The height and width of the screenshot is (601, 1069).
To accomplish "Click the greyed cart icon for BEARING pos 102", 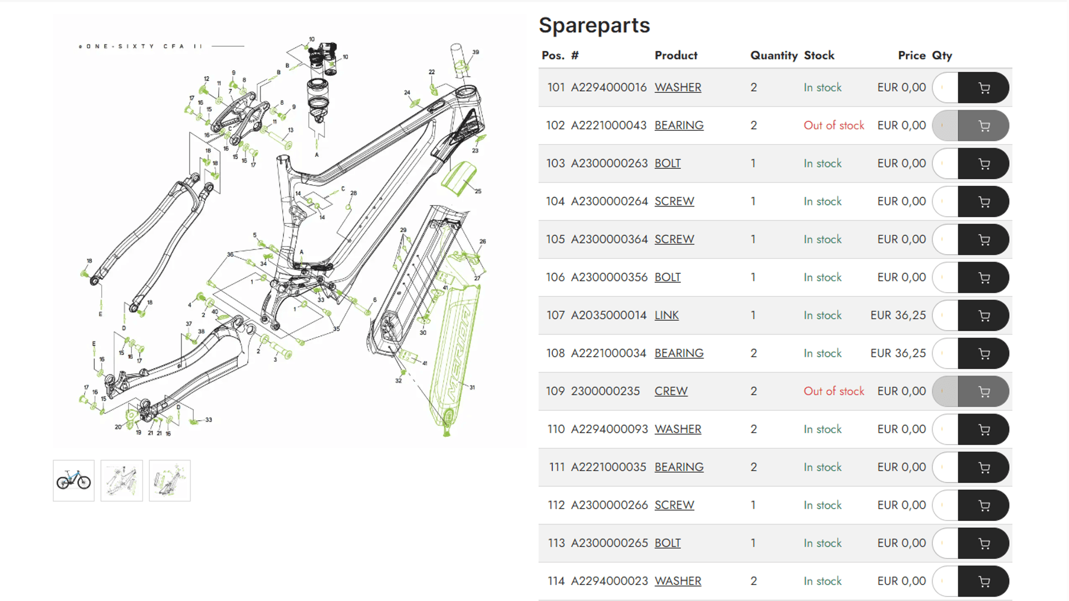I will click(x=983, y=125).
